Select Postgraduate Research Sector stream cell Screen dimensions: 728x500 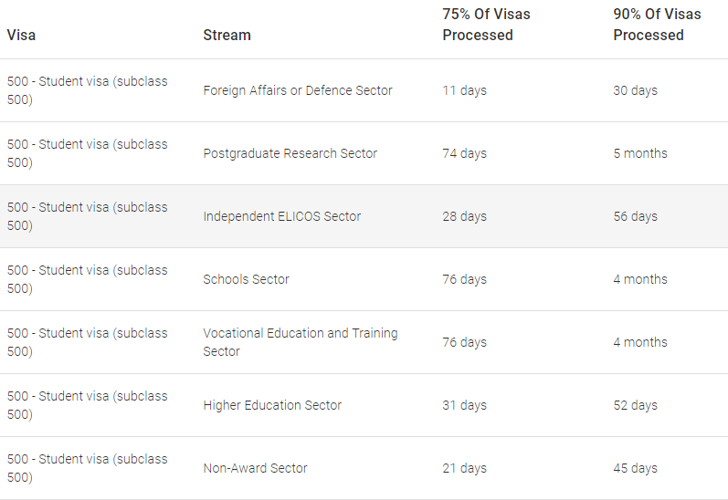click(x=290, y=153)
